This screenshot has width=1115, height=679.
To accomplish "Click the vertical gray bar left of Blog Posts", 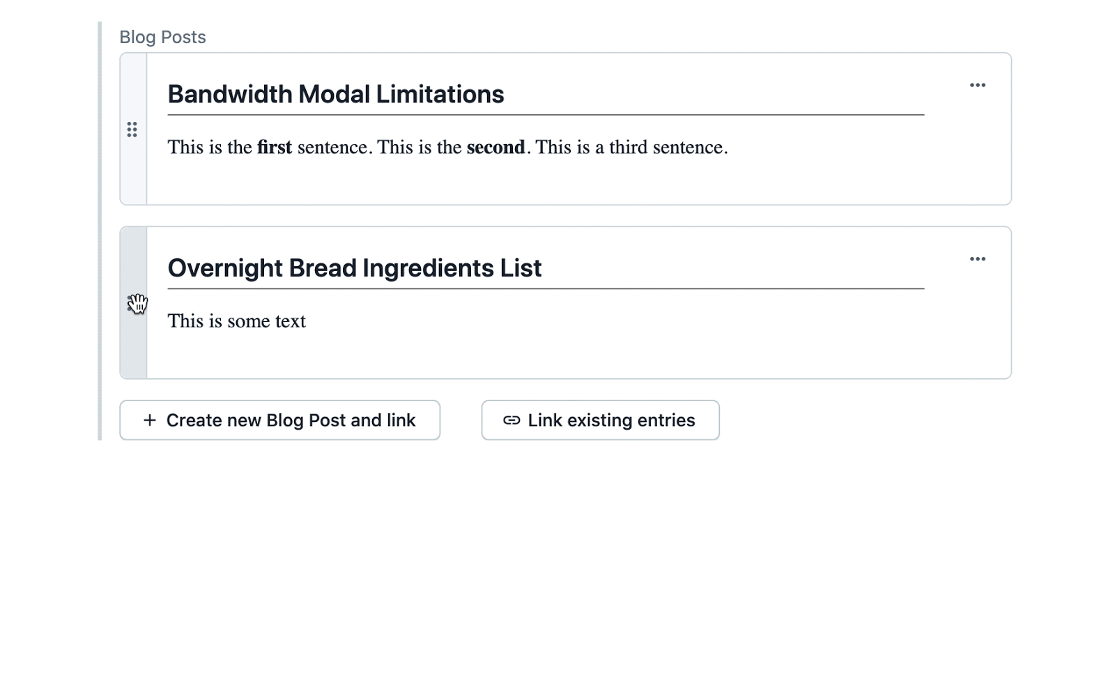I will click(x=100, y=230).
